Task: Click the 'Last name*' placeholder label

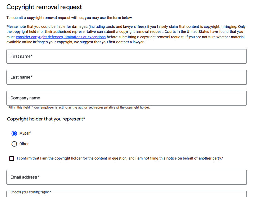Action: coord(21,77)
